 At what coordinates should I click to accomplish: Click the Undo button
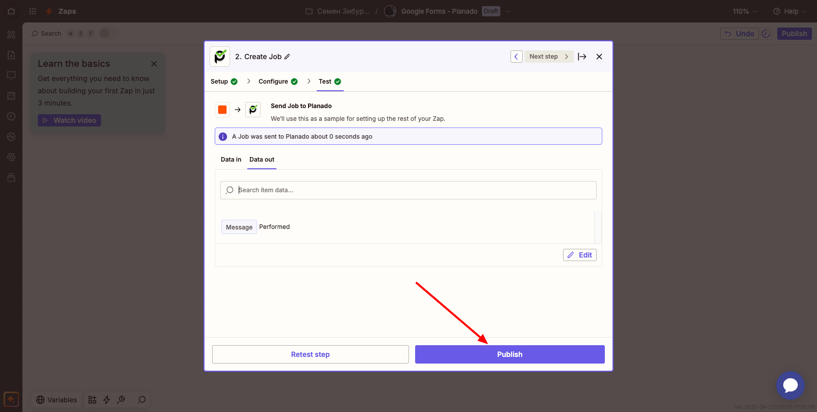[x=739, y=34]
